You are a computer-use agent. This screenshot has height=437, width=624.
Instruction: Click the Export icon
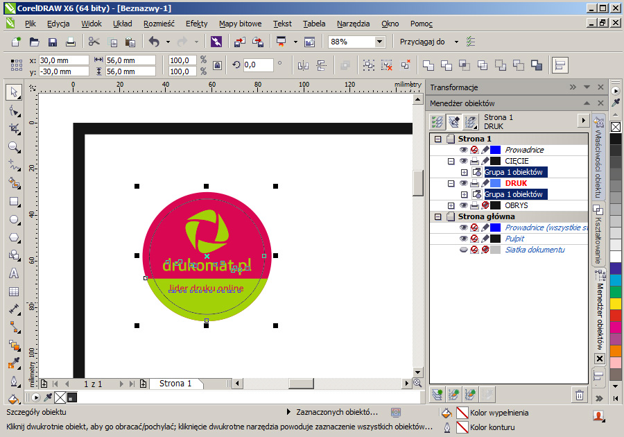tap(258, 42)
